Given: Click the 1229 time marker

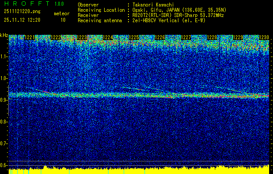Looking at the screenshot, I should tap(238, 37).
